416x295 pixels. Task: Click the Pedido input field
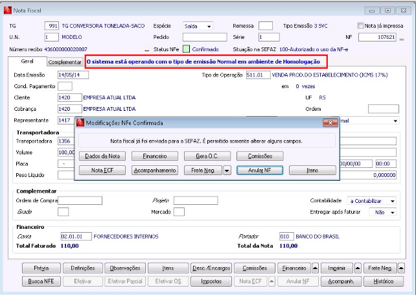(205, 37)
